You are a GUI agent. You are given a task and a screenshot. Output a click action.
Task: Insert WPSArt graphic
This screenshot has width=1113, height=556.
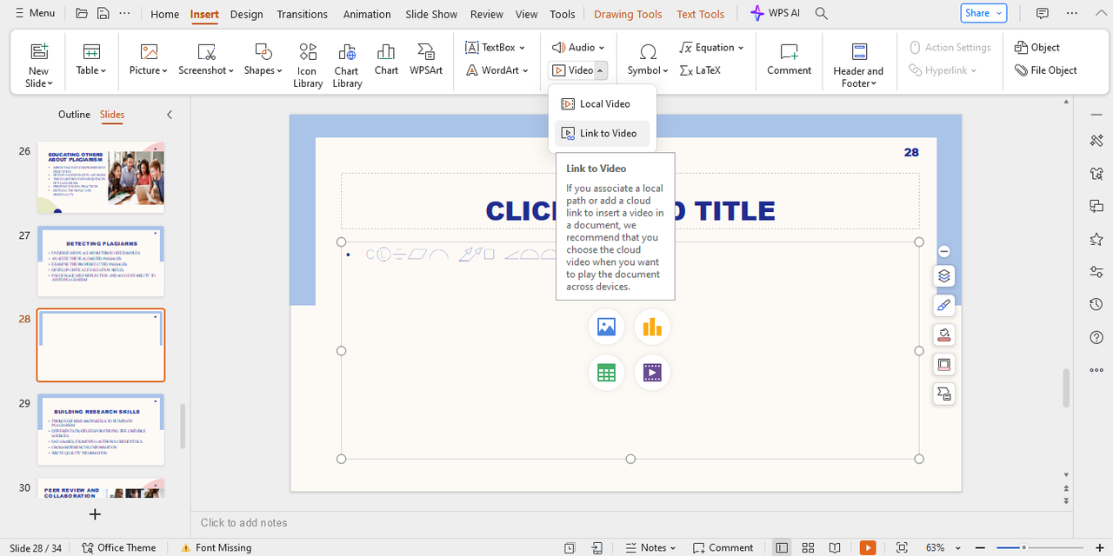(x=426, y=59)
